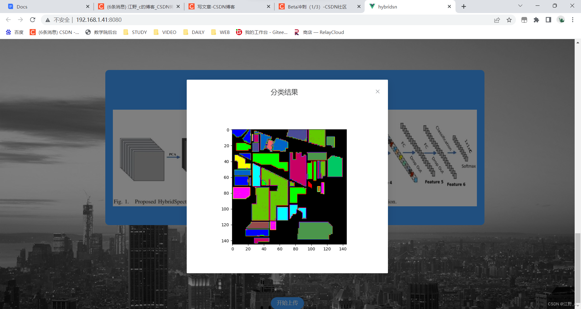The width and height of the screenshot is (581, 309).
Task: Close the hybridsn tab
Action: (x=449, y=6)
